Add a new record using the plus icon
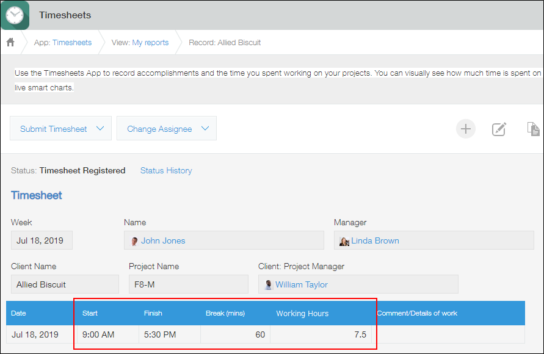The image size is (544, 354). point(465,129)
